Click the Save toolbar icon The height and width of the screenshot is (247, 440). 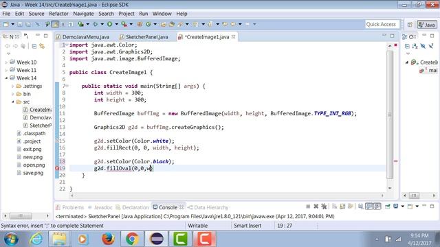pos(20,25)
